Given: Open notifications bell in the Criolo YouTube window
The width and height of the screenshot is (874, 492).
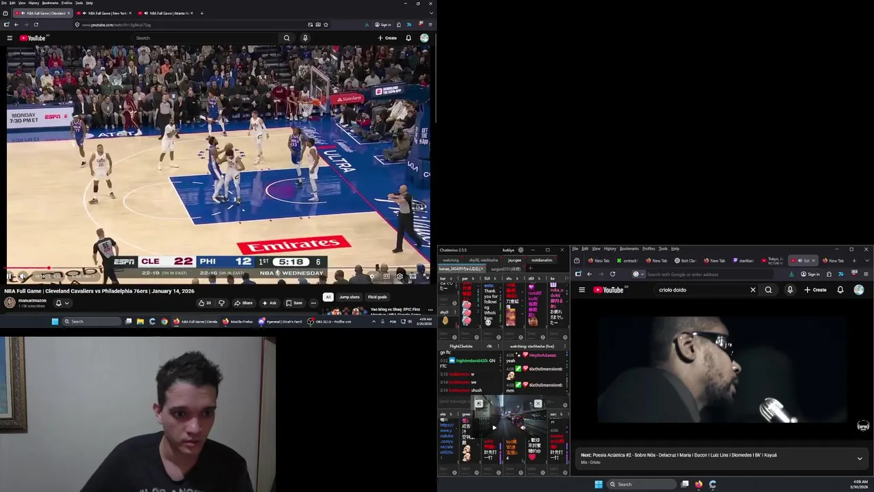Looking at the screenshot, I should click(841, 290).
